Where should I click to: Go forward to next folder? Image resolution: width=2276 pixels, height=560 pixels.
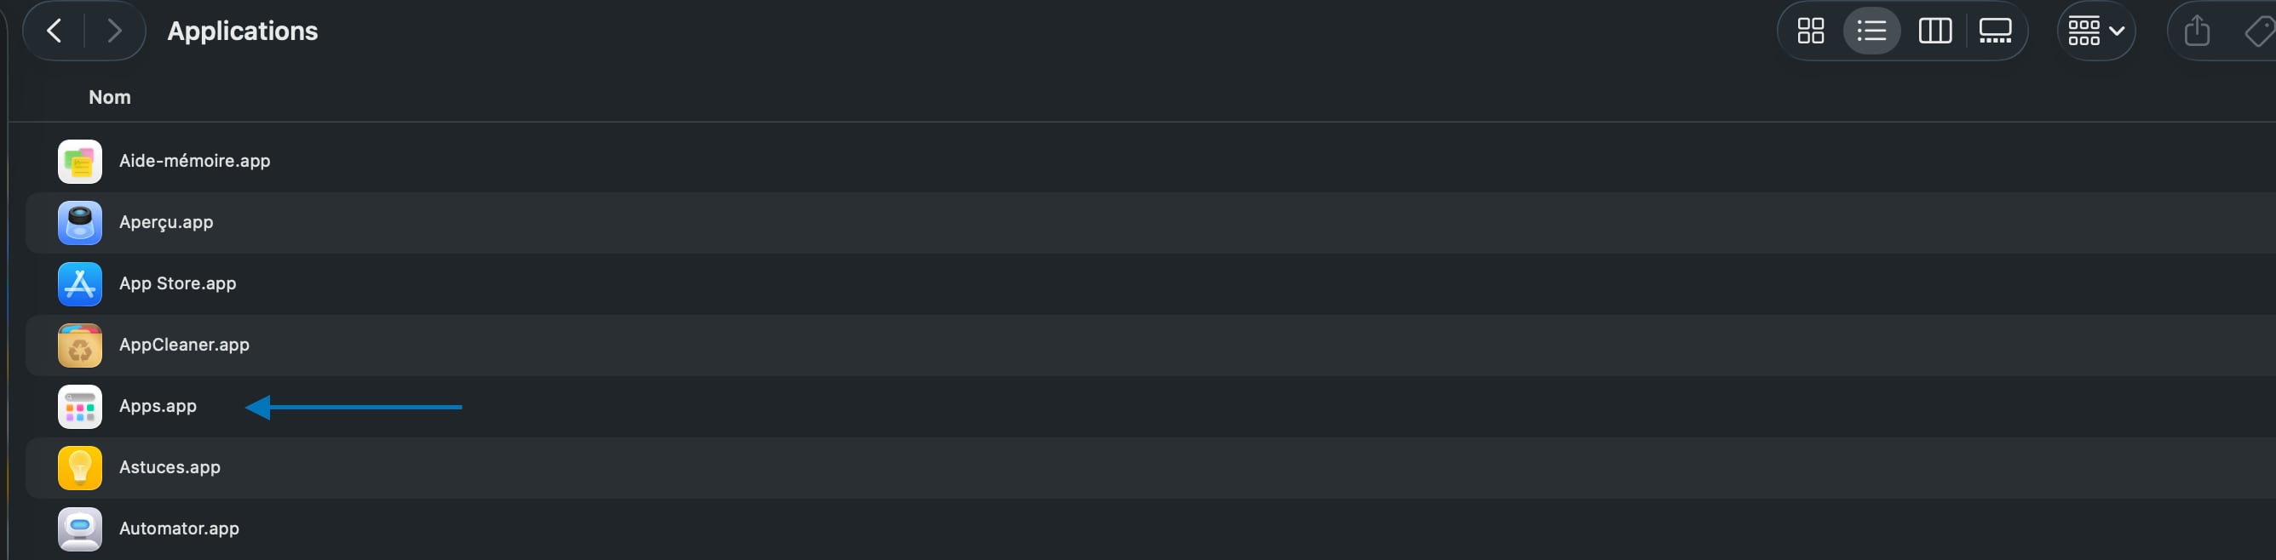pyautogui.click(x=114, y=31)
